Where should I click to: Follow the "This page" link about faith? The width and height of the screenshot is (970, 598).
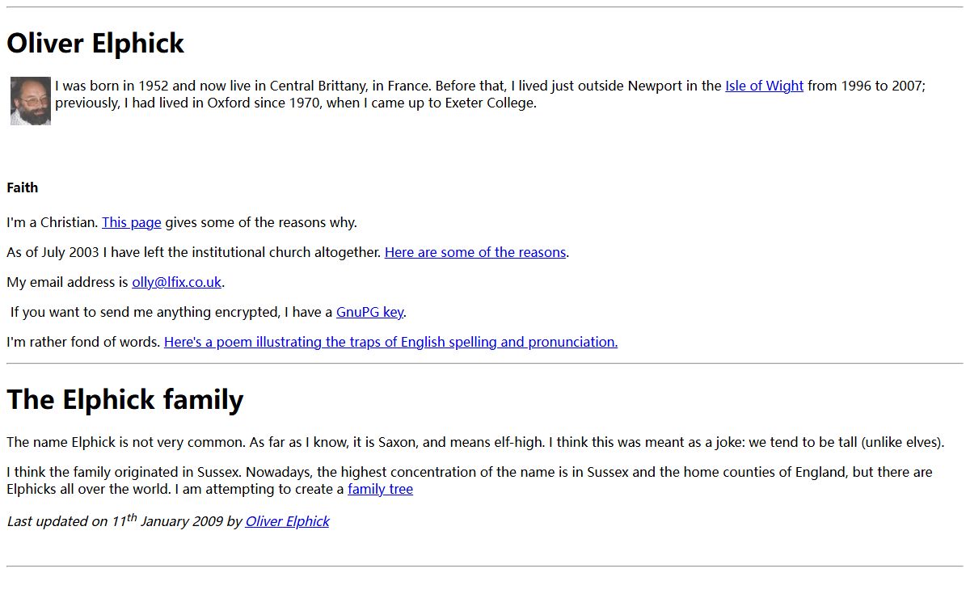tap(131, 222)
